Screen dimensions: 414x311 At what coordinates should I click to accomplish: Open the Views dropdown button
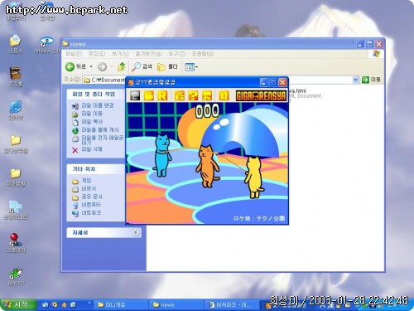pyautogui.click(x=191, y=67)
